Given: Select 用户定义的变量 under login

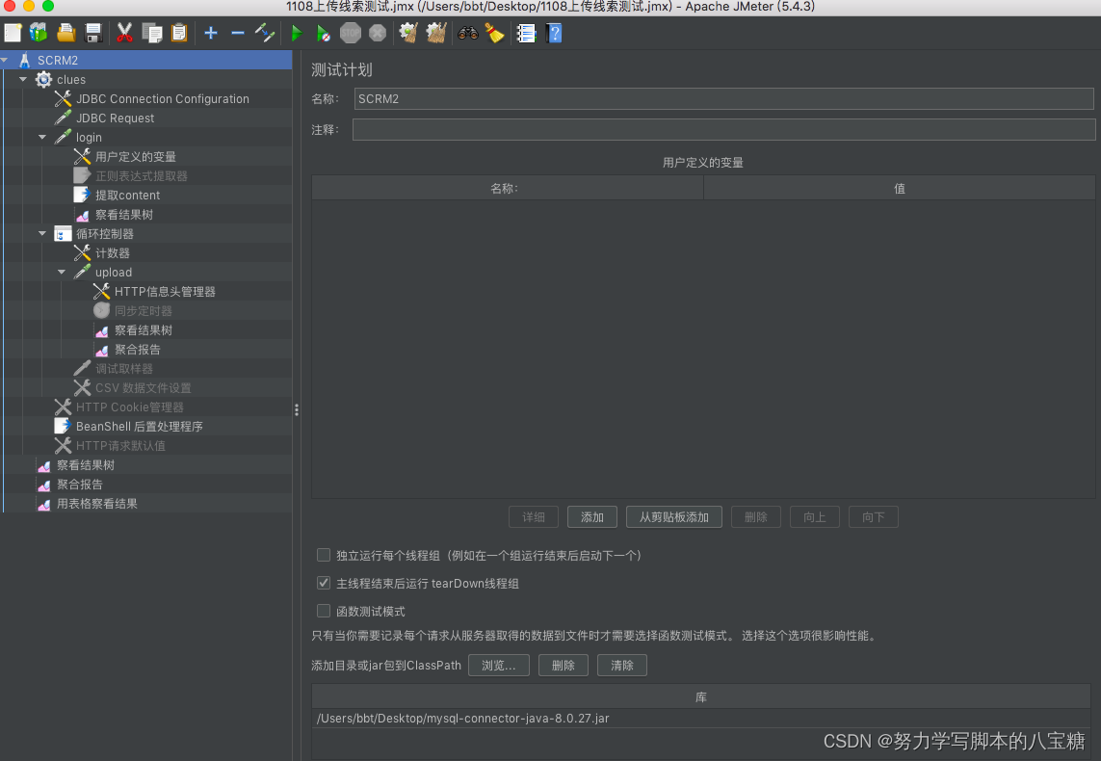Looking at the screenshot, I should tap(136, 157).
